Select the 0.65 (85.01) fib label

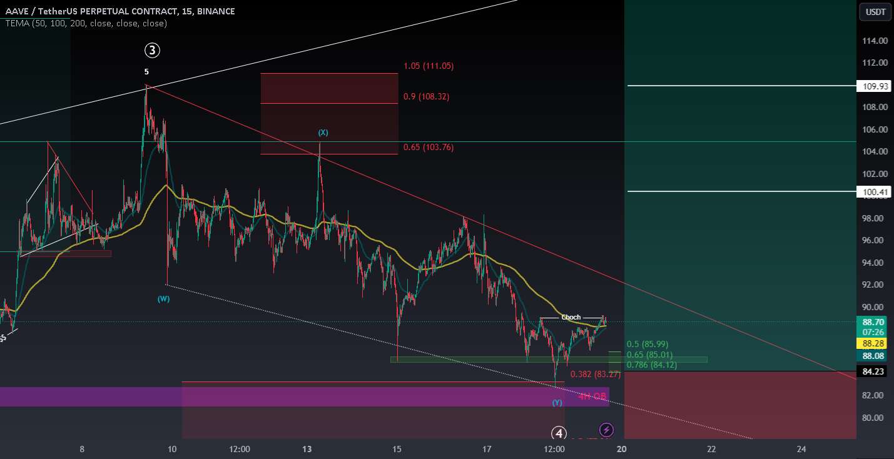(x=649, y=355)
